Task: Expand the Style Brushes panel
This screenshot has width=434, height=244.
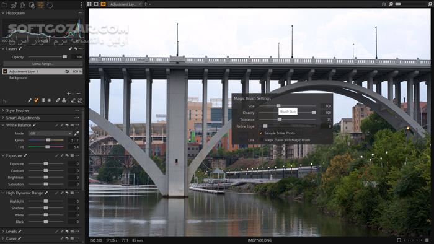Action: point(3,110)
